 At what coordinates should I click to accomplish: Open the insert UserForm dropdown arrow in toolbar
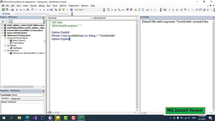[x=9, y=10]
